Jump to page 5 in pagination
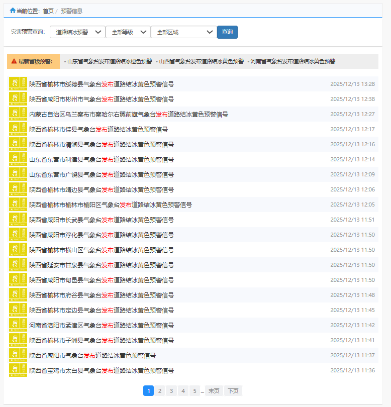The width and height of the screenshot is (391, 407). point(194,391)
